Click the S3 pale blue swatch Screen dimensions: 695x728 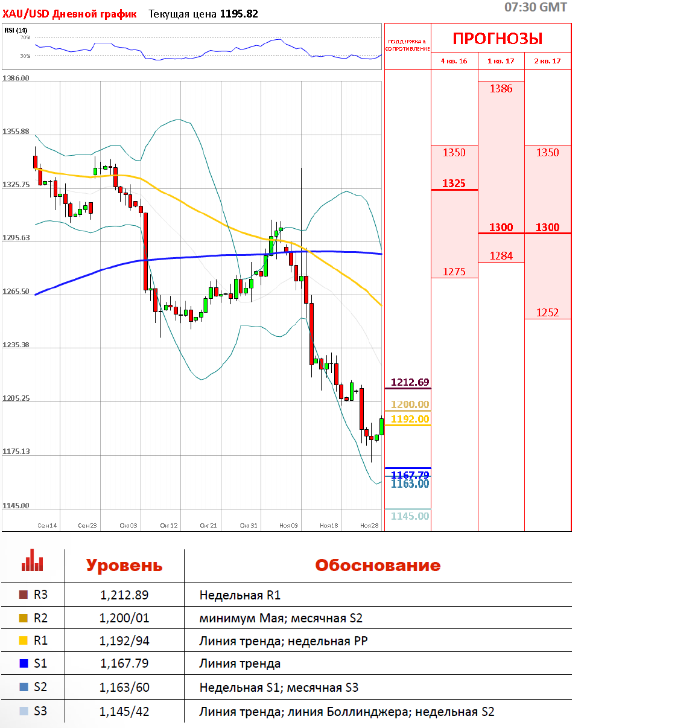click(24, 711)
